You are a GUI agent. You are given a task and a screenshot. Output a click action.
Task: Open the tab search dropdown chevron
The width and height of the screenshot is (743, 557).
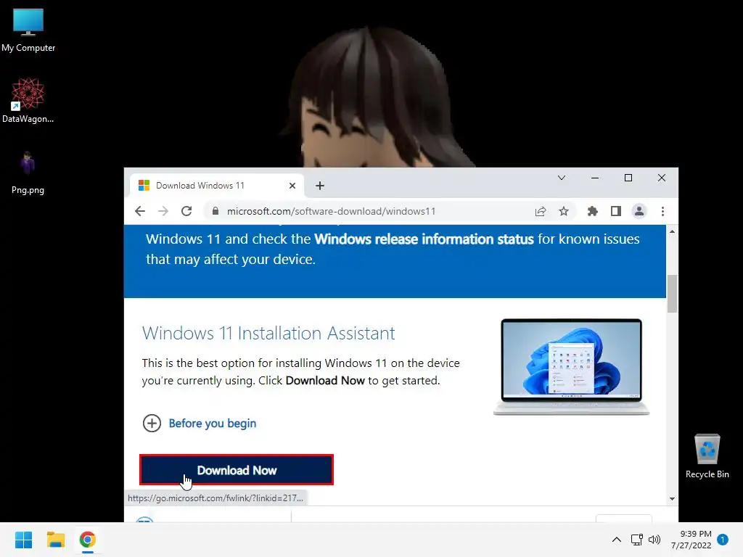click(x=562, y=178)
